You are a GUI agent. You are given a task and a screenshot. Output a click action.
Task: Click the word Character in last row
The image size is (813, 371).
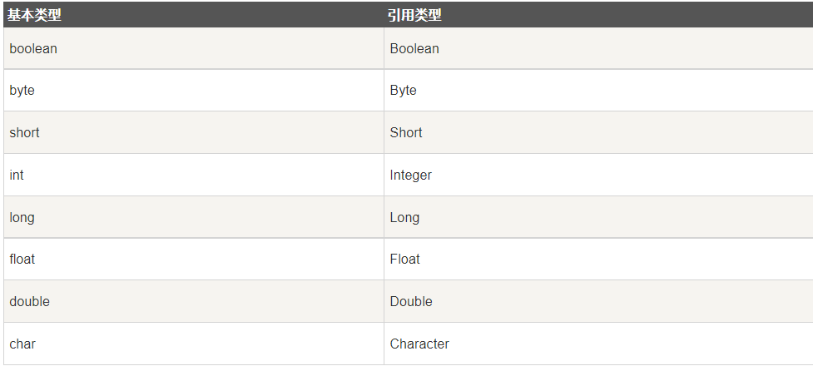click(419, 344)
